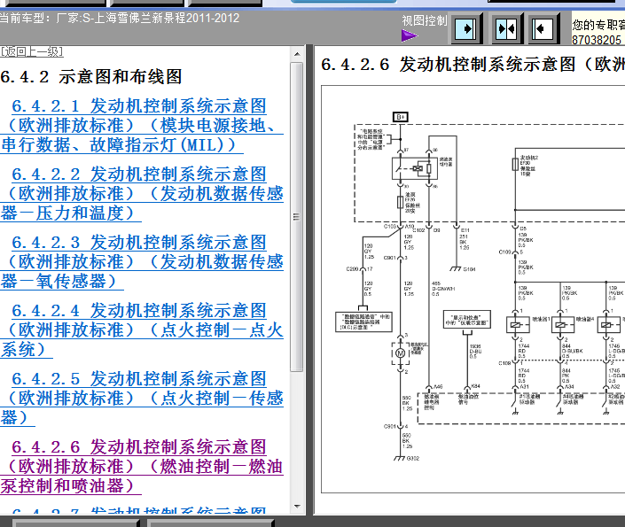The width and height of the screenshot is (625, 527).
Task: Click the 6.4.2 示意图和布线图 heading
Action: tap(91, 76)
